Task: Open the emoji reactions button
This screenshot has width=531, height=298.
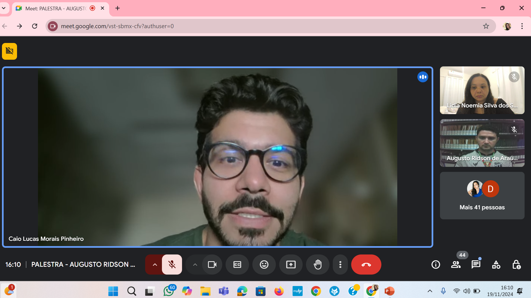Action: click(264, 264)
